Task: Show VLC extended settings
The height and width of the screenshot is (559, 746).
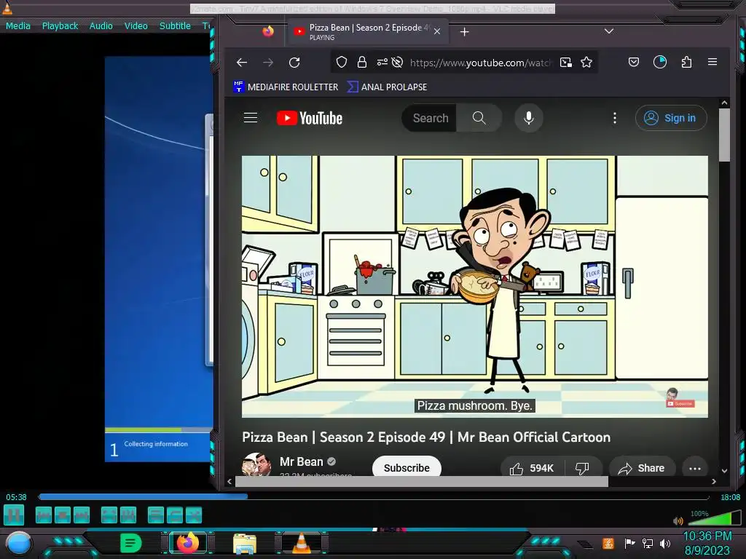Action: coord(128,515)
